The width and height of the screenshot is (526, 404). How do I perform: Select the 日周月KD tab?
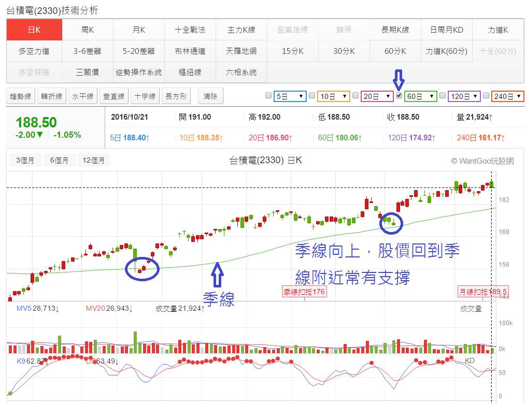pyautogui.click(x=447, y=30)
